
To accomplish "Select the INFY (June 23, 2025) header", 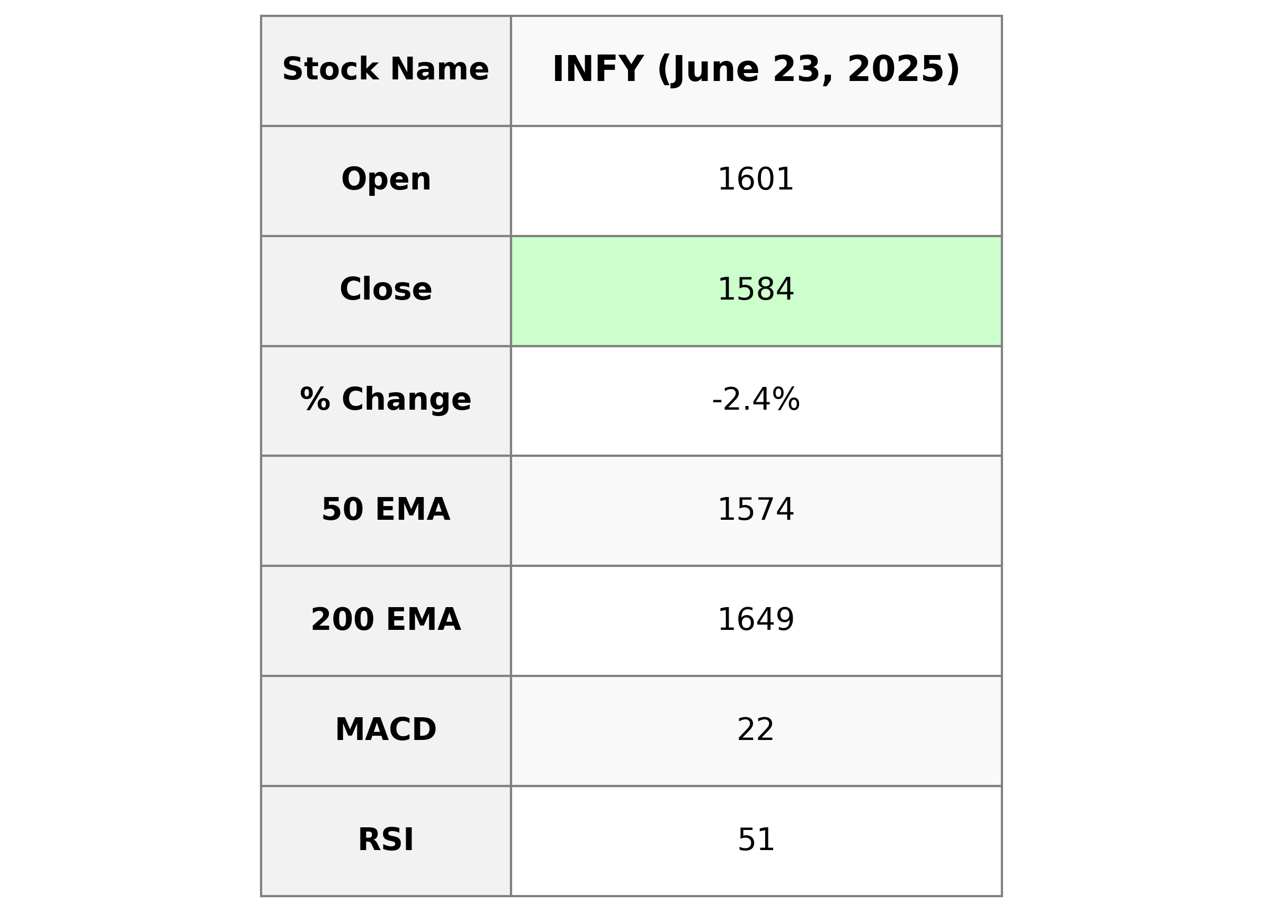I will 756,71.
